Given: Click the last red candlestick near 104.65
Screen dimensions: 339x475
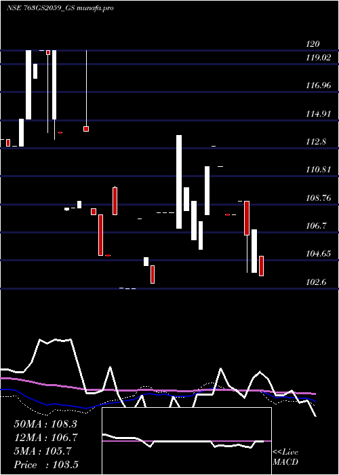Looking at the screenshot, I should [x=261, y=266].
